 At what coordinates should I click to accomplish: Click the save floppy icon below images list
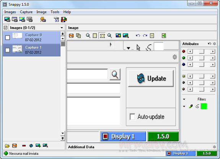tap(15, 146)
